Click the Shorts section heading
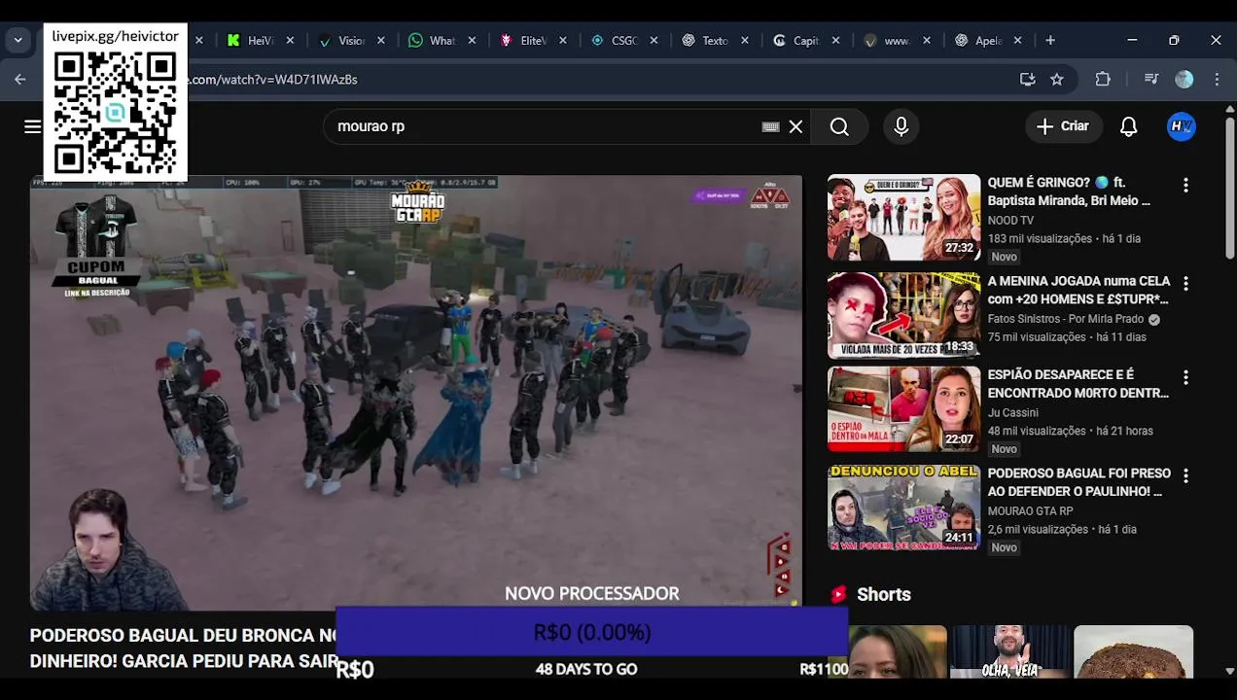The image size is (1237, 700). point(883,594)
